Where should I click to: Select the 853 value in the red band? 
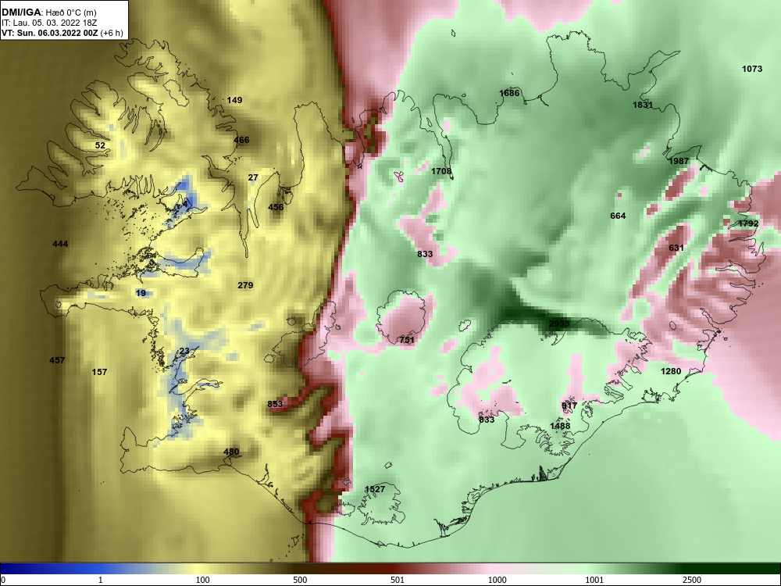click(x=275, y=404)
